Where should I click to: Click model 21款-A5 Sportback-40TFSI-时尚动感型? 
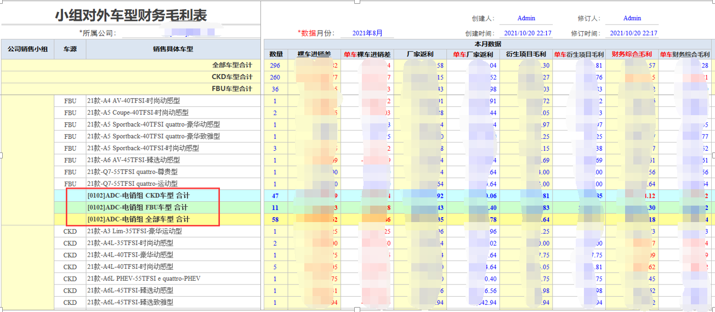pos(143,148)
